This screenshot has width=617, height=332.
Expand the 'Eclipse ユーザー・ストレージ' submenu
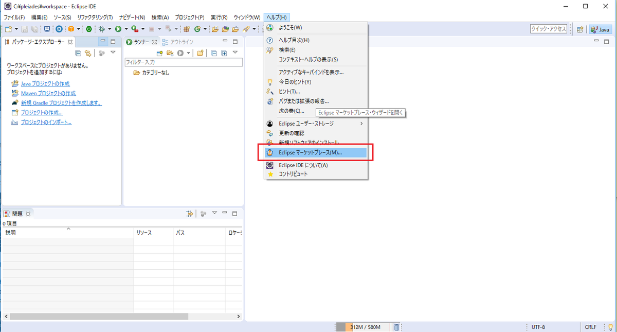[x=315, y=124]
